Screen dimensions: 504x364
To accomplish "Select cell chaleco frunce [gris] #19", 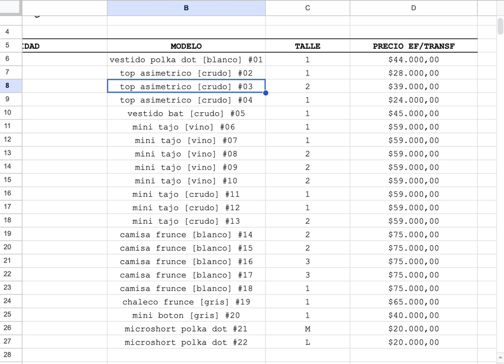I will click(x=186, y=302).
